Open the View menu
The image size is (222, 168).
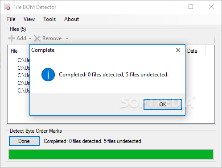[29, 19]
